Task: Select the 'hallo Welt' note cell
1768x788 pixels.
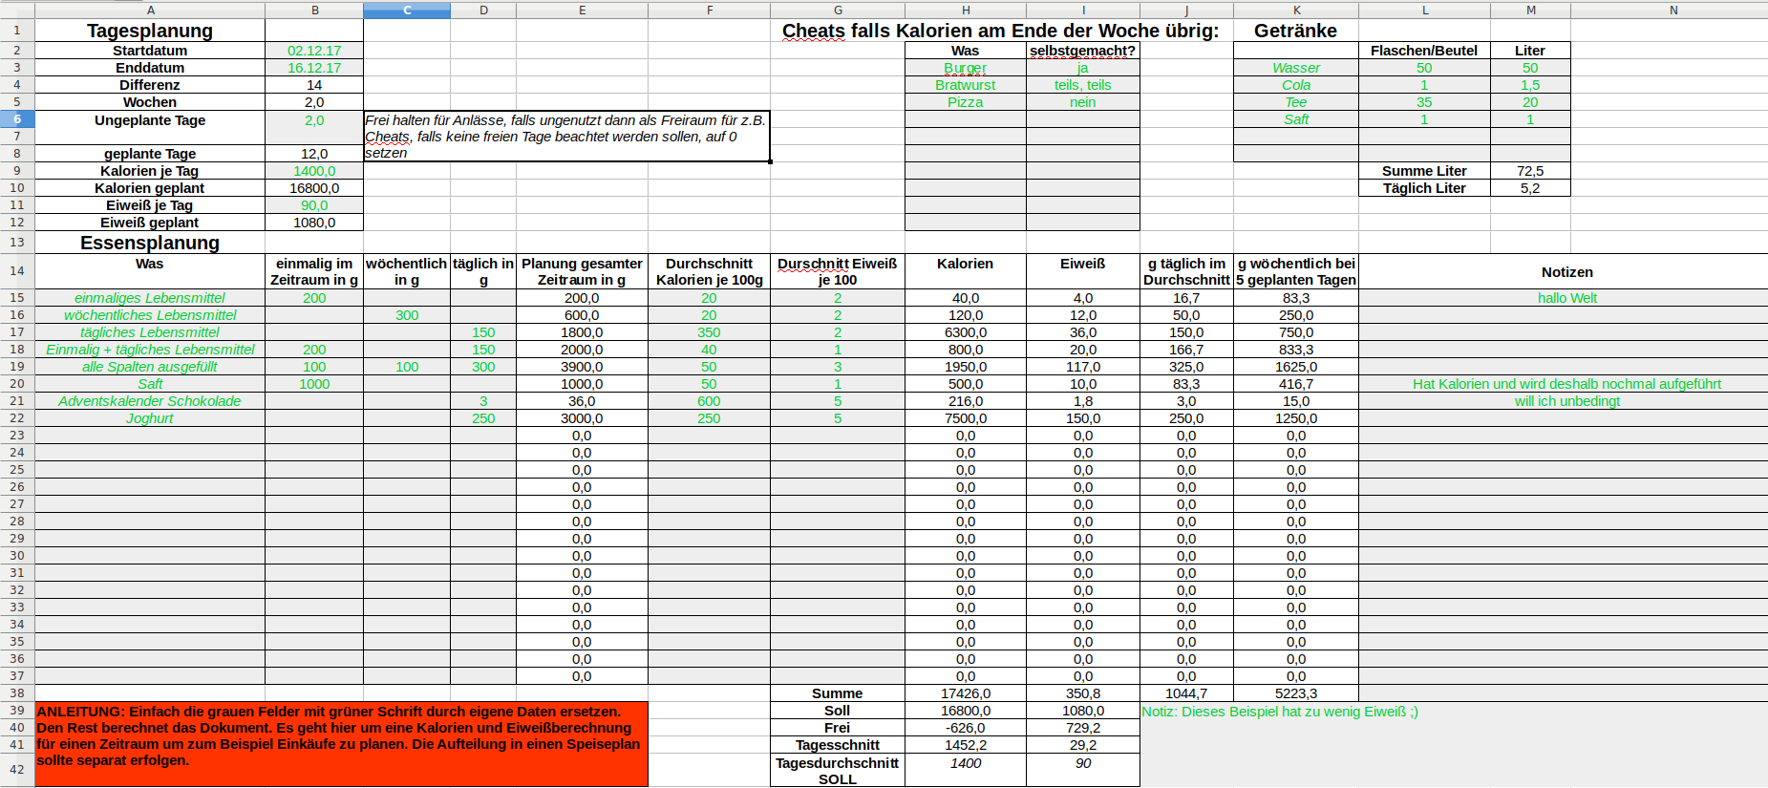Action: click(1566, 298)
